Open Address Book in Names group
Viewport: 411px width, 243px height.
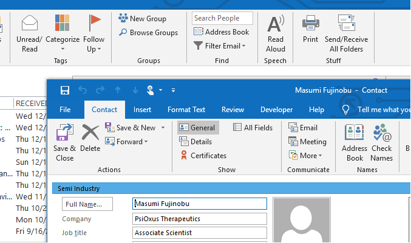coord(355,142)
